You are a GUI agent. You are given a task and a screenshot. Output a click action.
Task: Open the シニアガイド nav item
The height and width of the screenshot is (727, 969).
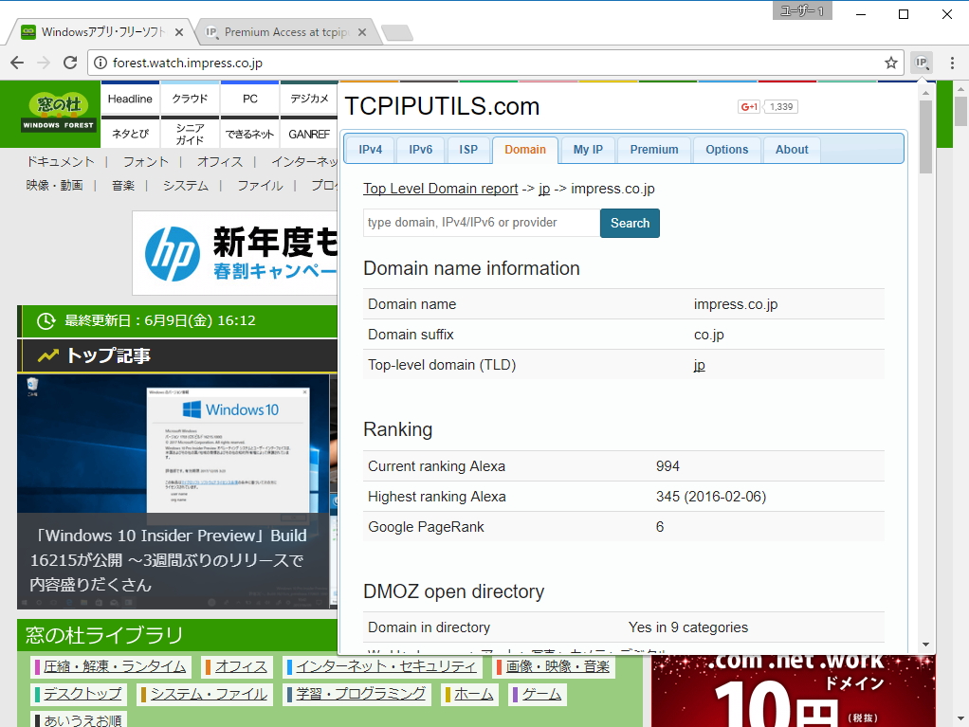point(190,134)
